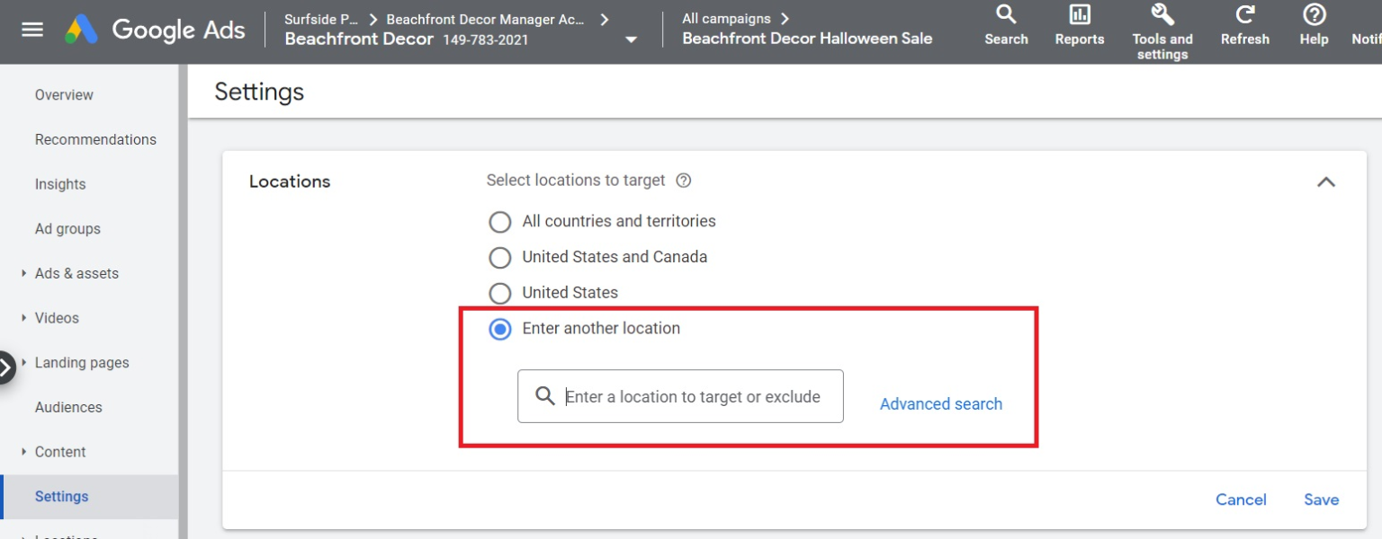Open the Reports icon

(x=1079, y=22)
